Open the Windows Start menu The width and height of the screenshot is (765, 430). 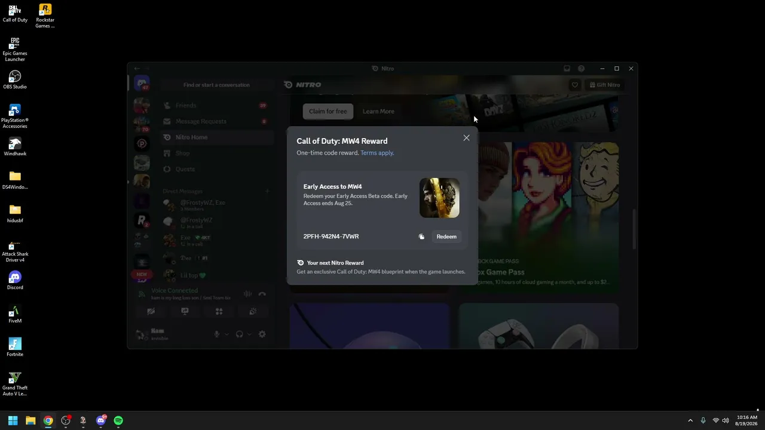[x=13, y=420]
